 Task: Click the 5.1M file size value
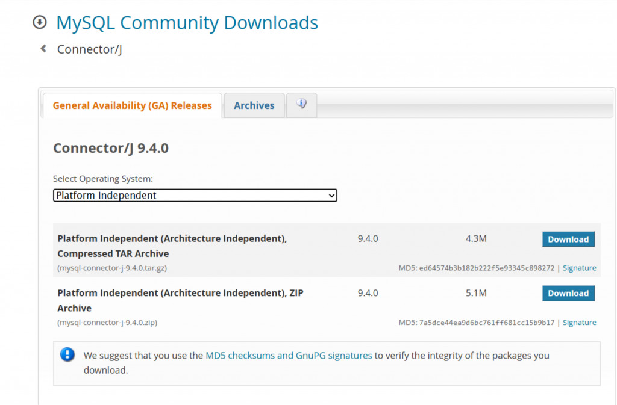coord(476,293)
